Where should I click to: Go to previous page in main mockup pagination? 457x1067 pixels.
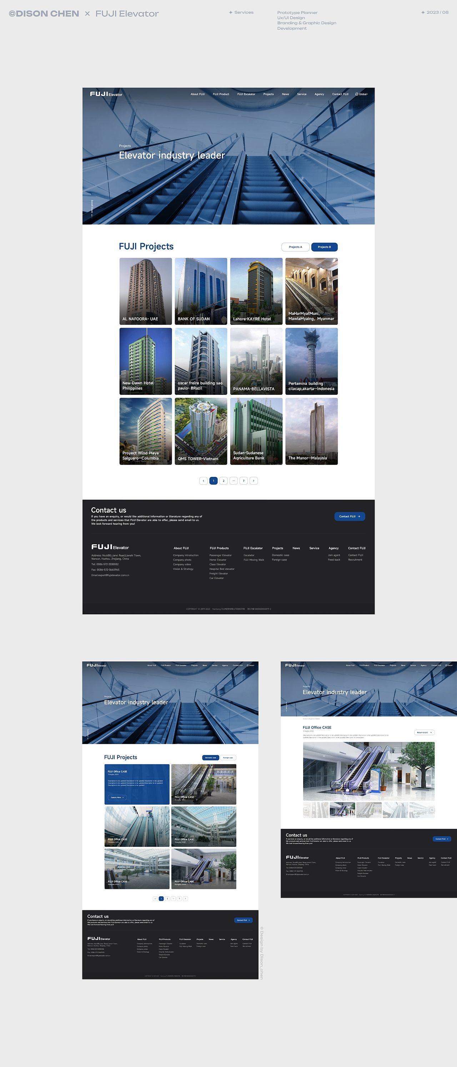pyautogui.click(x=204, y=480)
